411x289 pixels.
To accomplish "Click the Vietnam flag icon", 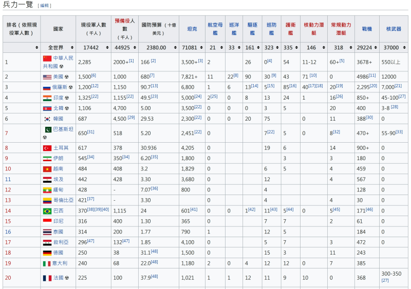I will (x=47, y=169).
